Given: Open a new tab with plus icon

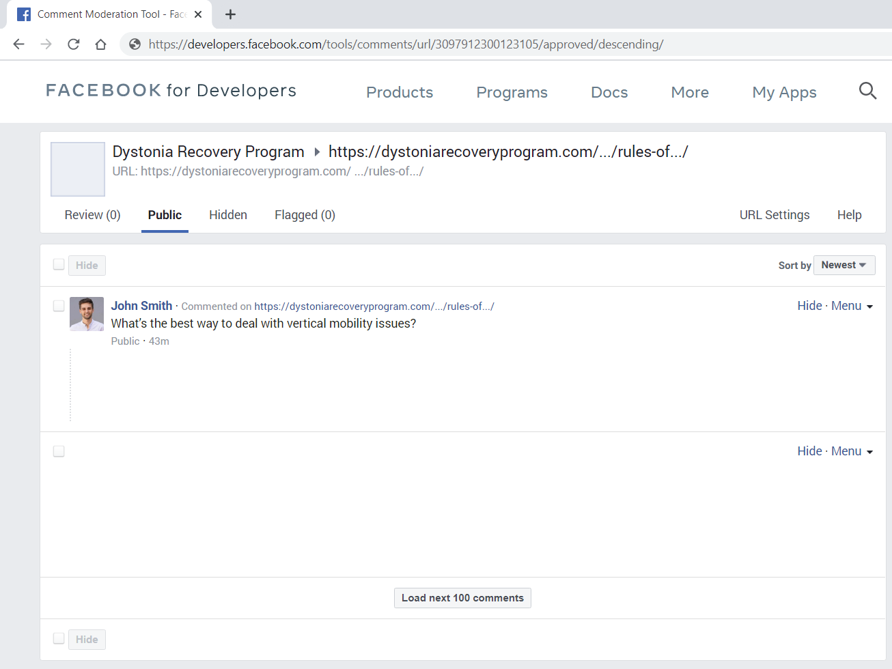Looking at the screenshot, I should tap(231, 14).
